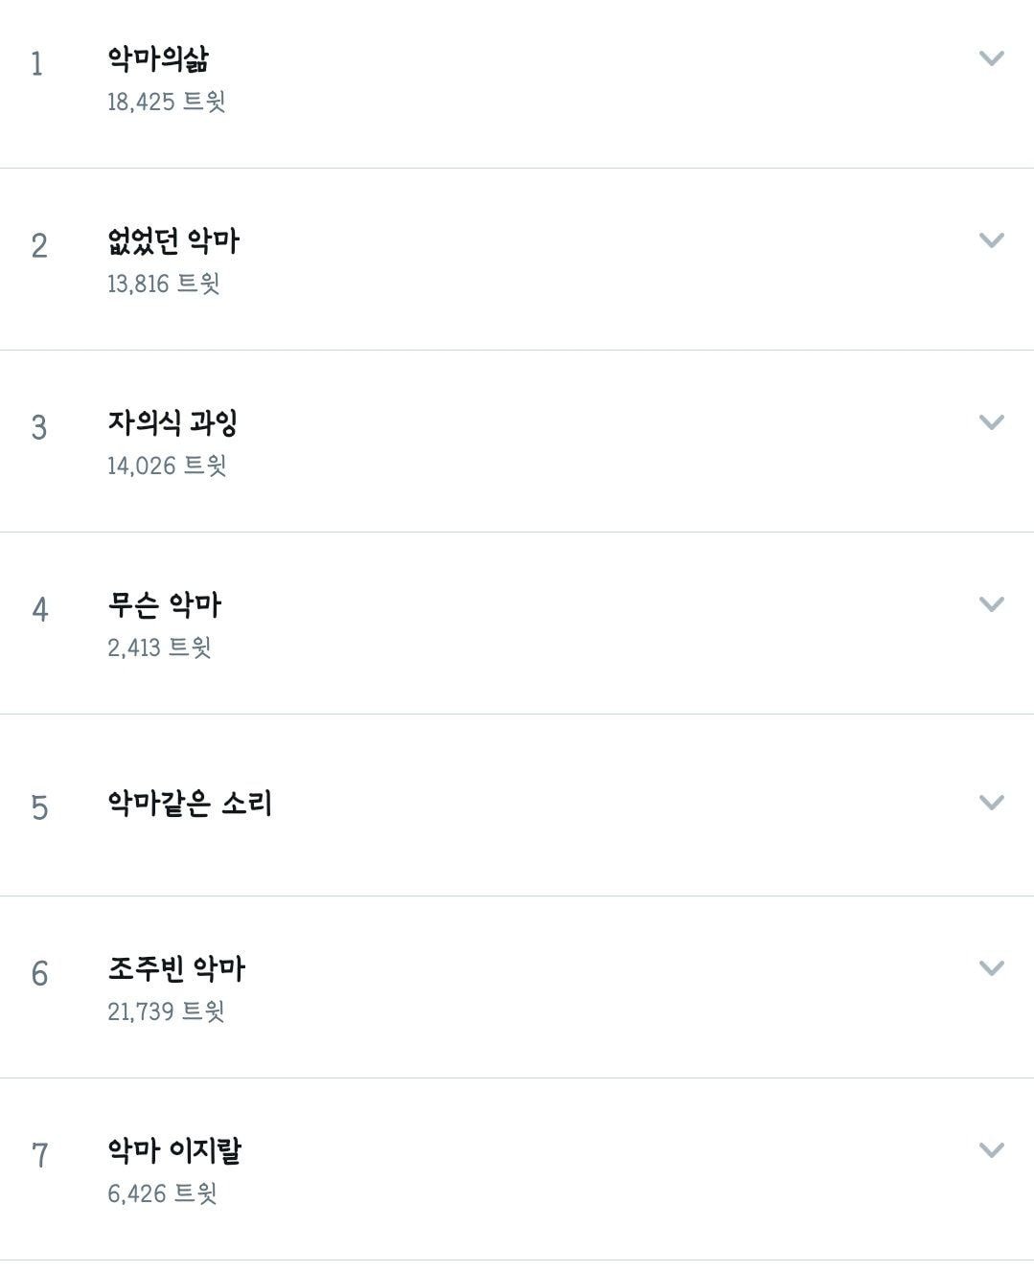This screenshot has width=1034, height=1271.
Task: Expand the chevron beside 조주빈 악마
Action: pyautogui.click(x=991, y=968)
